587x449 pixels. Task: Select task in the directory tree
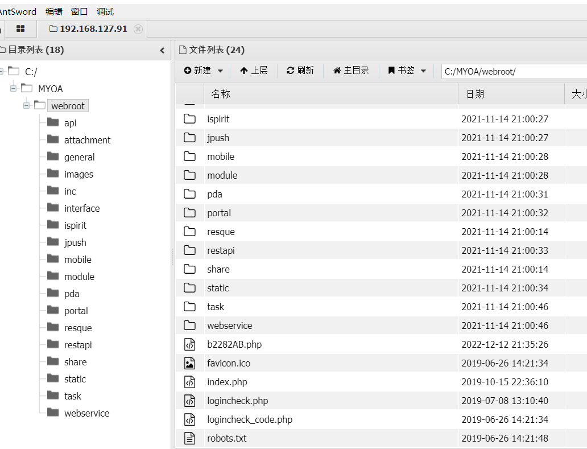[x=73, y=396]
